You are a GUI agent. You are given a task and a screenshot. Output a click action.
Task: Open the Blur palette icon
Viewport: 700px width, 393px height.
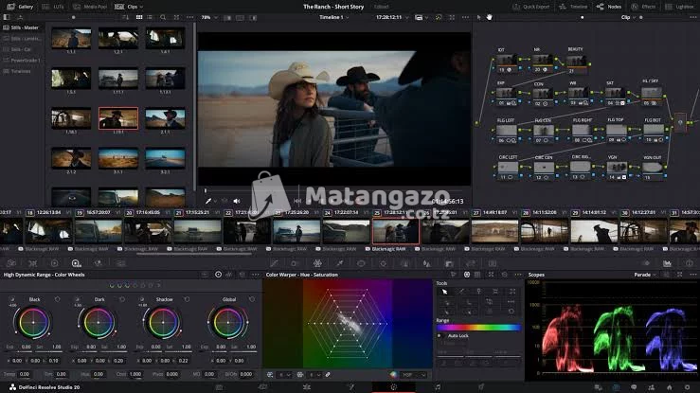click(427, 263)
